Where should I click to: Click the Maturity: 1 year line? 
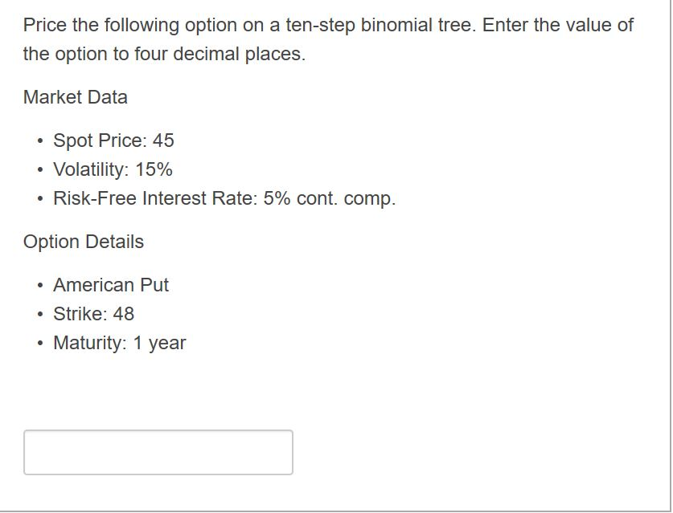click(118, 343)
